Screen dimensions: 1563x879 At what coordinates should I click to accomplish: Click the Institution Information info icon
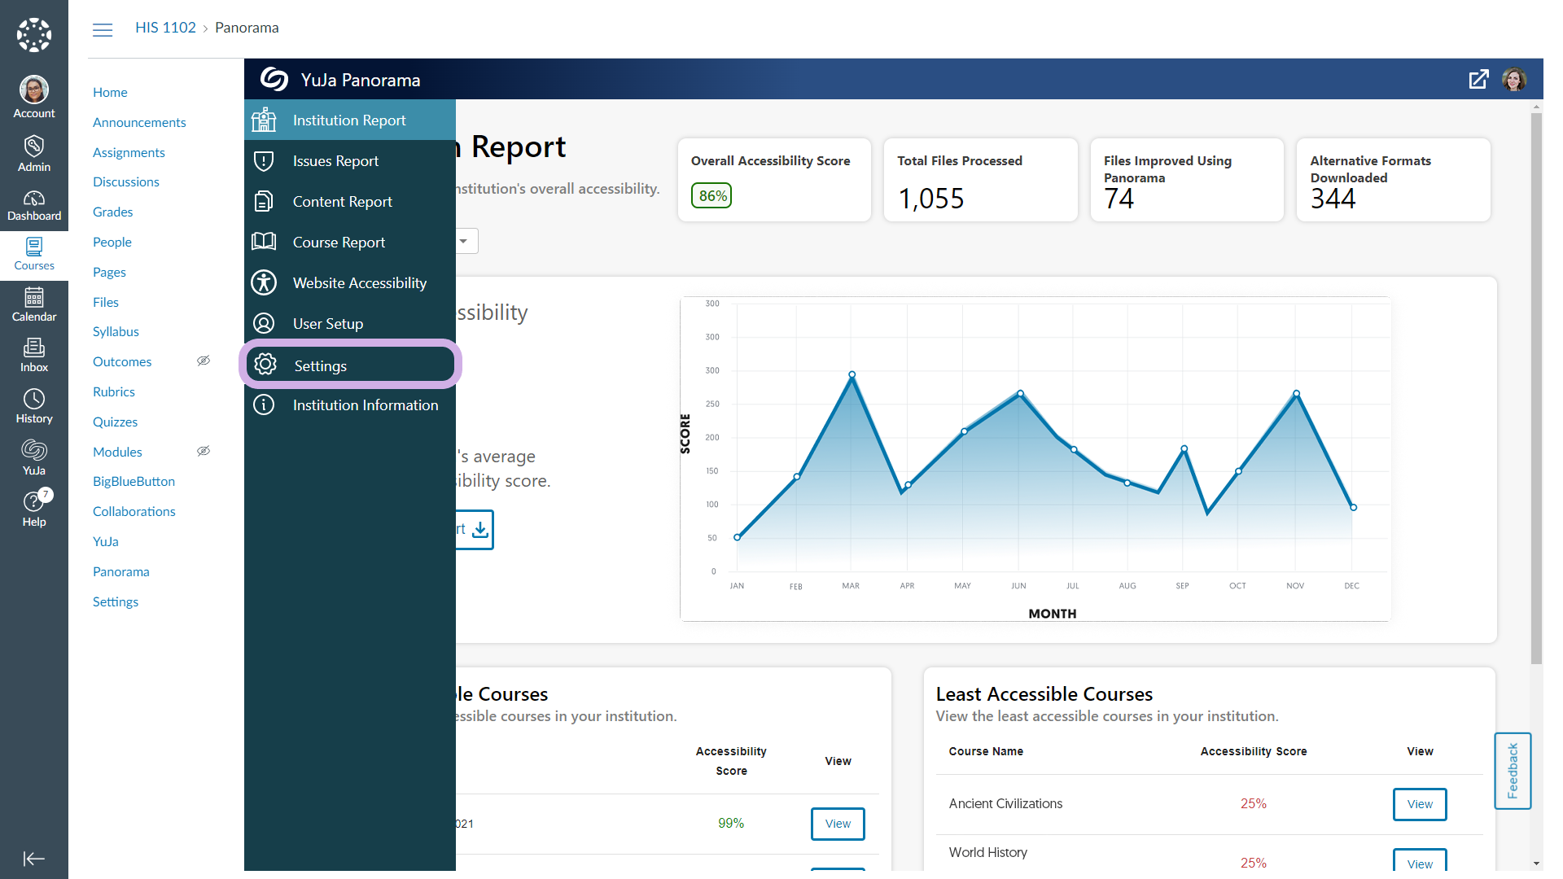click(x=264, y=405)
